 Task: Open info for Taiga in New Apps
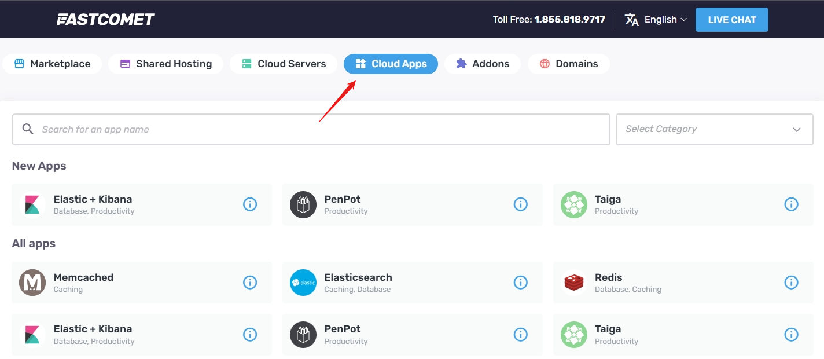(791, 204)
